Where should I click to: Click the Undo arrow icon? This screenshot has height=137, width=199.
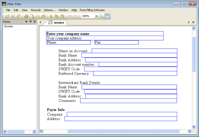(70, 16)
